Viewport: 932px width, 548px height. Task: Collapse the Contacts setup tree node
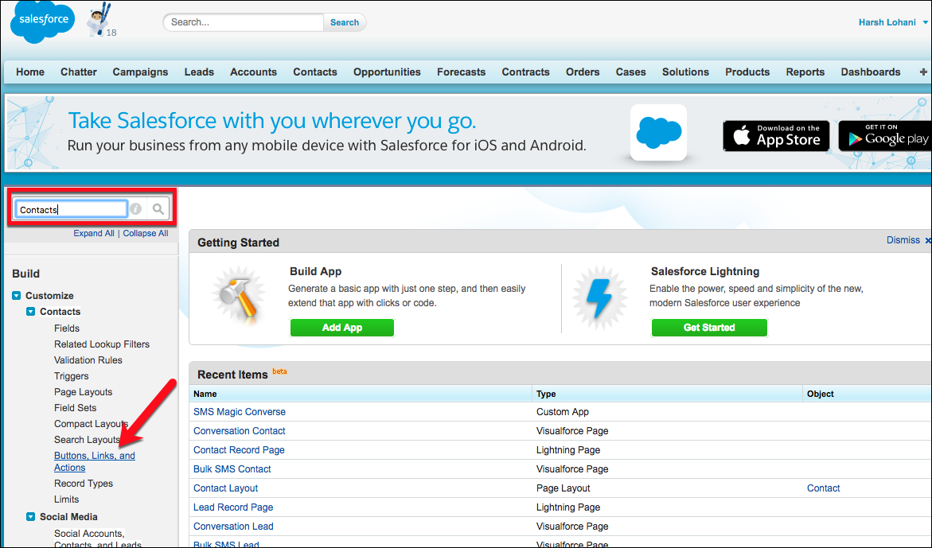[x=31, y=312]
